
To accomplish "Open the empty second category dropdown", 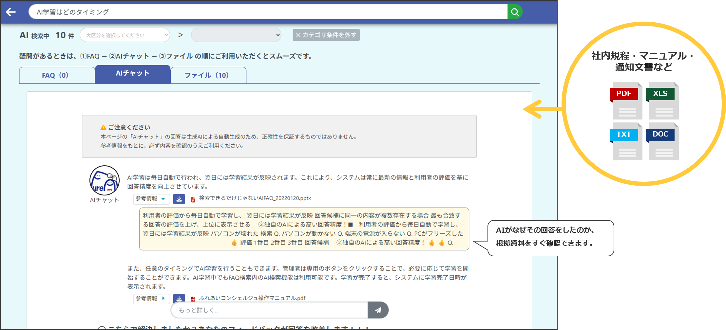I will click(x=236, y=35).
